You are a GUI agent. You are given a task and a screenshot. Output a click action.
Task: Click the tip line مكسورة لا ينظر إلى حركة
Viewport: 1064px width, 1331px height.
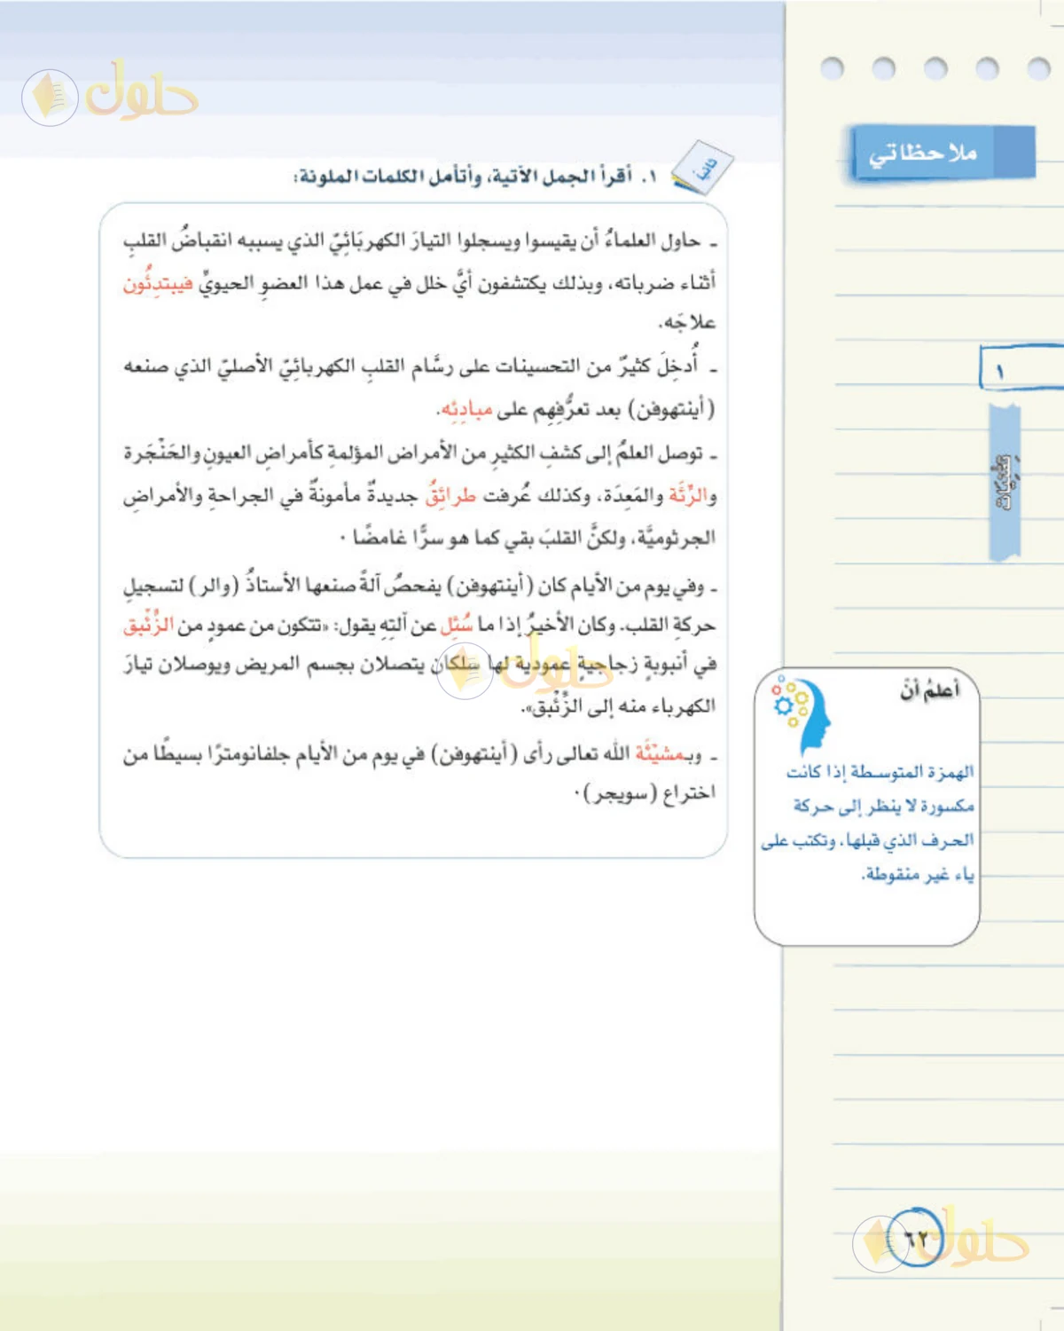point(884,806)
